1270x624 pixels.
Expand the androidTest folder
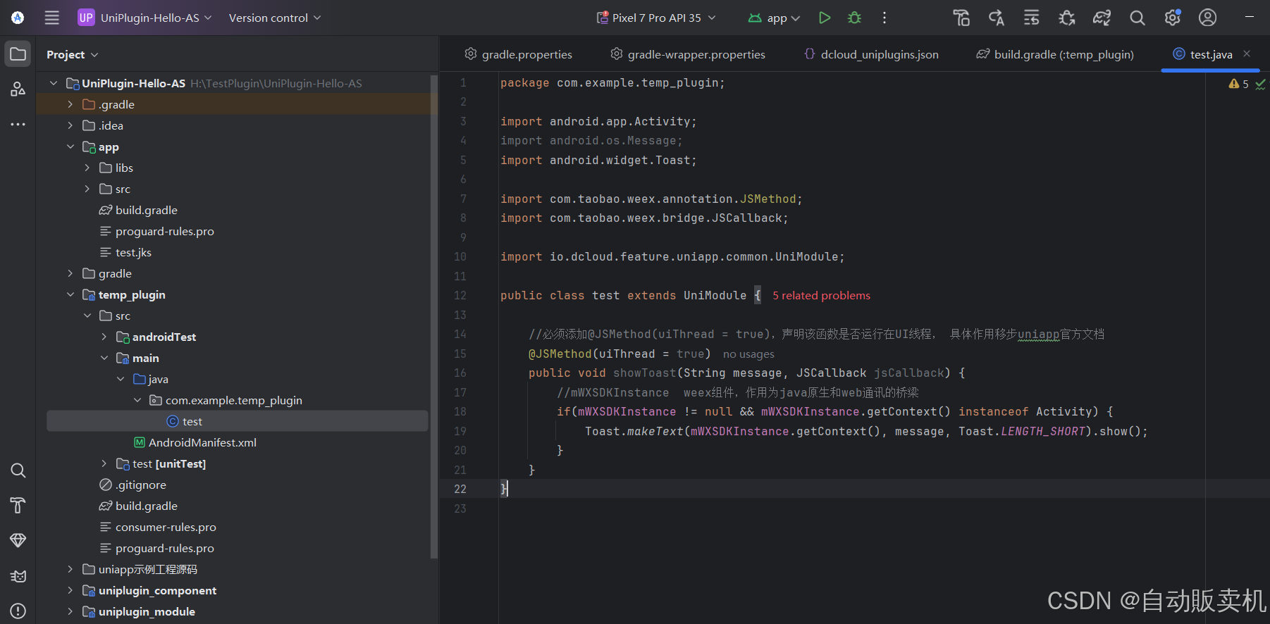[104, 337]
